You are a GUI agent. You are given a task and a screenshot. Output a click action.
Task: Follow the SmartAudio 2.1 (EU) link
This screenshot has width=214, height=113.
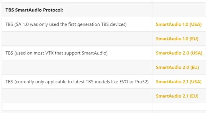click(177, 96)
